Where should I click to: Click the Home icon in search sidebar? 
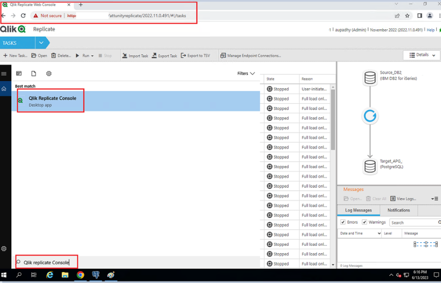(4, 89)
